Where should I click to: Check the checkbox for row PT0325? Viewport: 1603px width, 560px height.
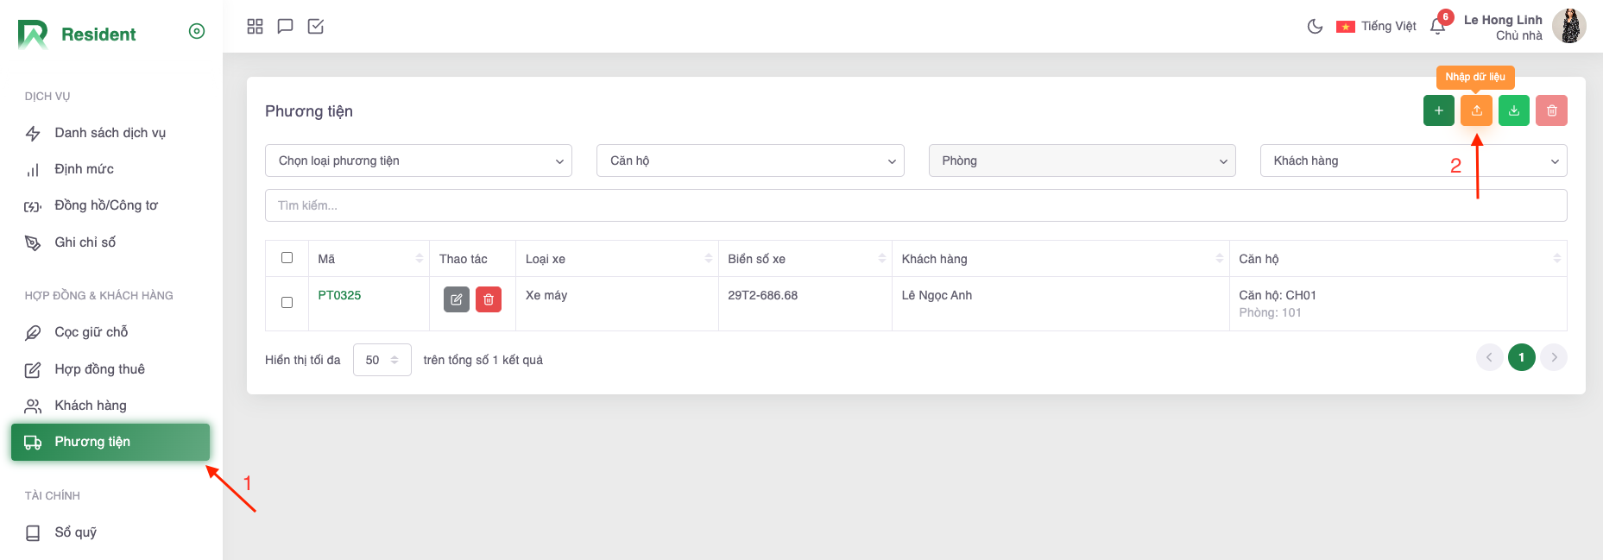click(x=287, y=303)
